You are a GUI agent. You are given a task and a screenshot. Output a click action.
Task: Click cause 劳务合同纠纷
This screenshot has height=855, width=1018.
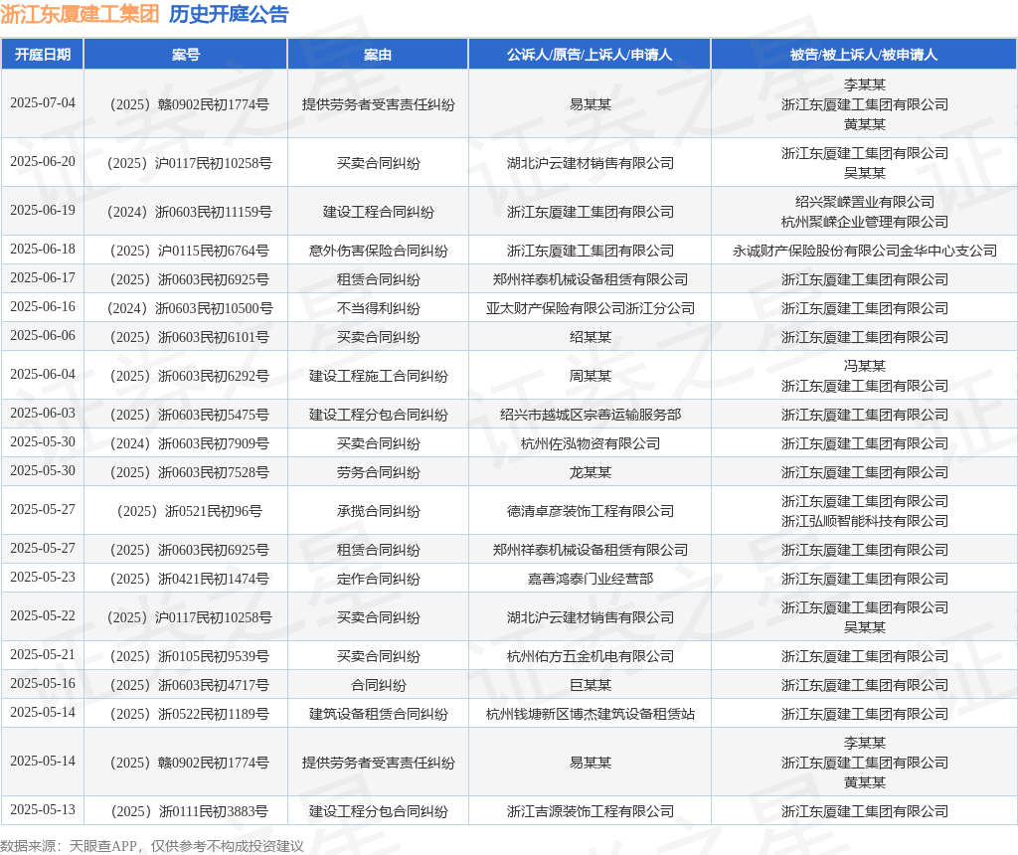point(378,472)
